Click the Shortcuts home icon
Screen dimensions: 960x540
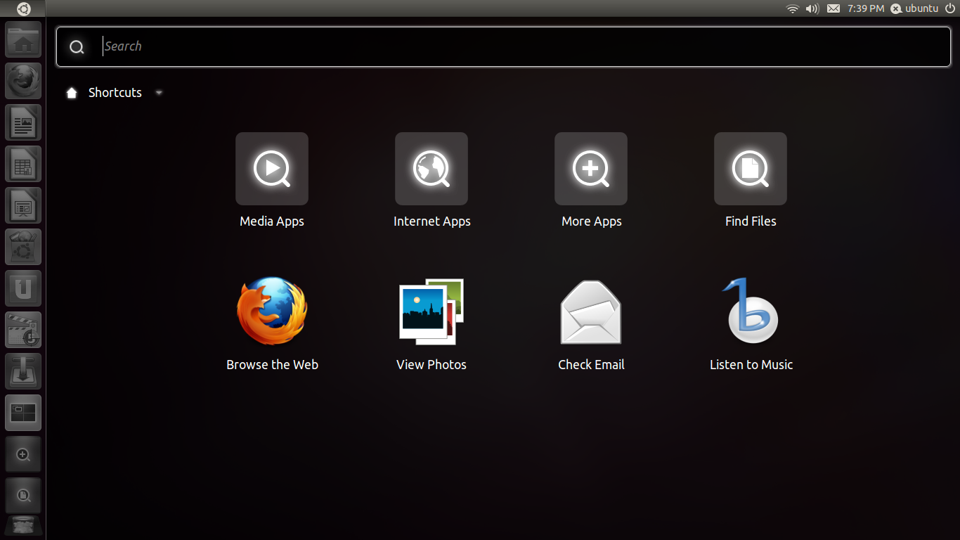72,93
